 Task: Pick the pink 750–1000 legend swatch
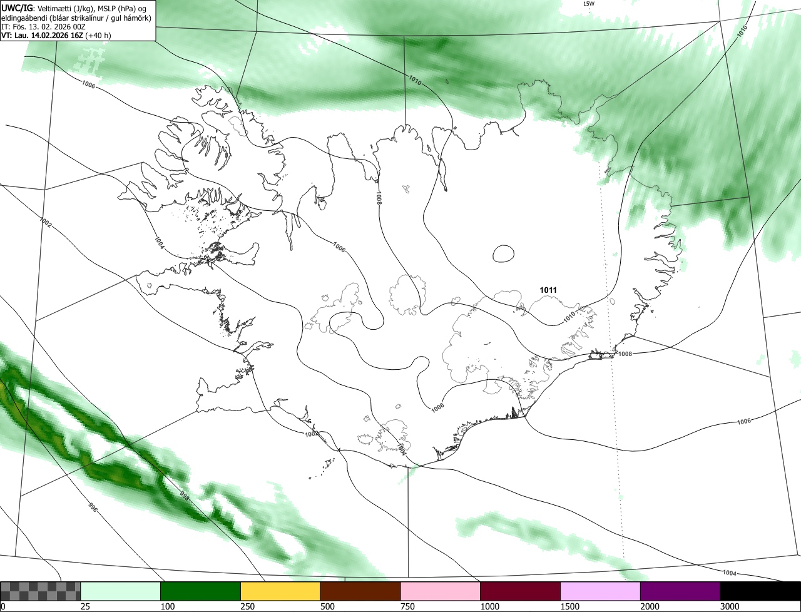point(441,591)
